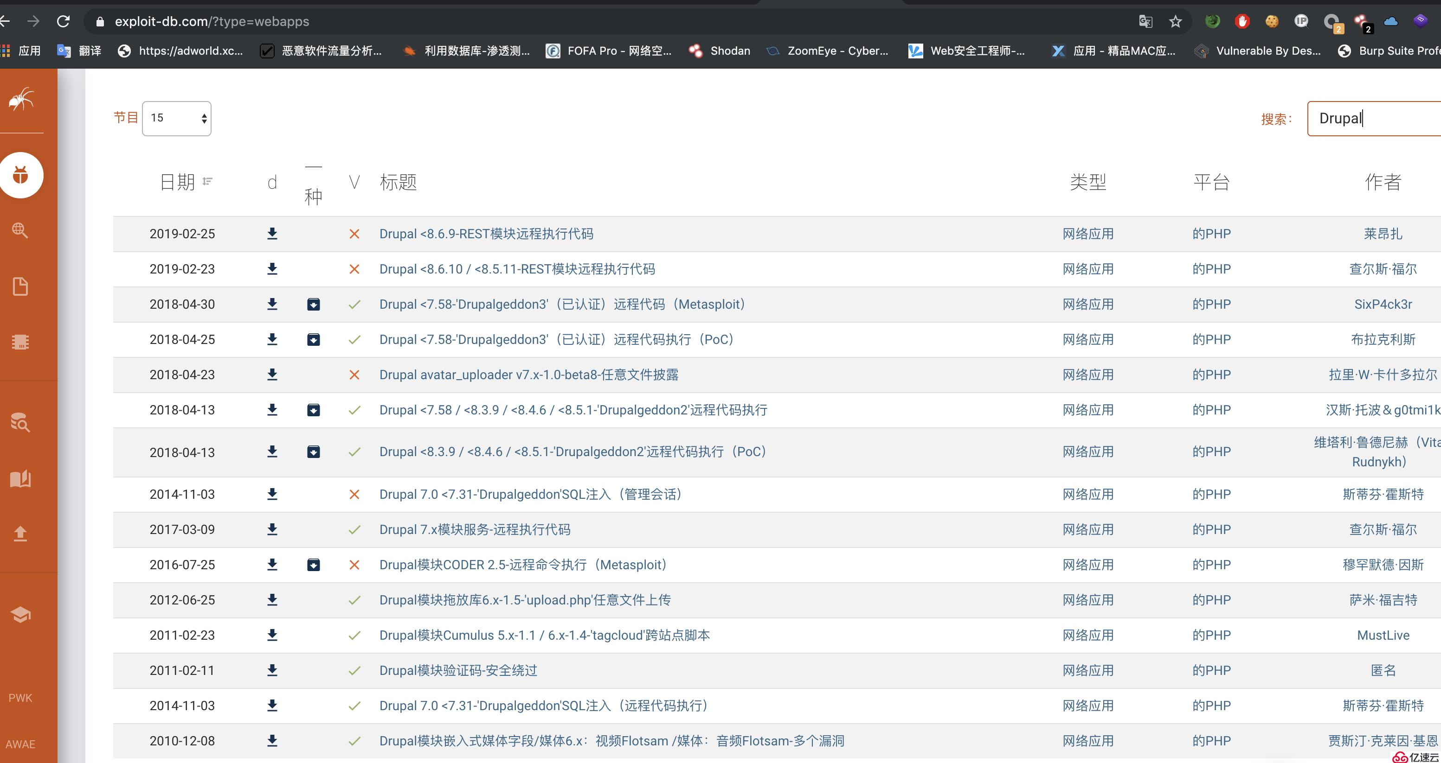Open Drupal avatar_uploader file disclosure exploit
Viewport: 1441px width, 763px height.
[x=528, y=375]
